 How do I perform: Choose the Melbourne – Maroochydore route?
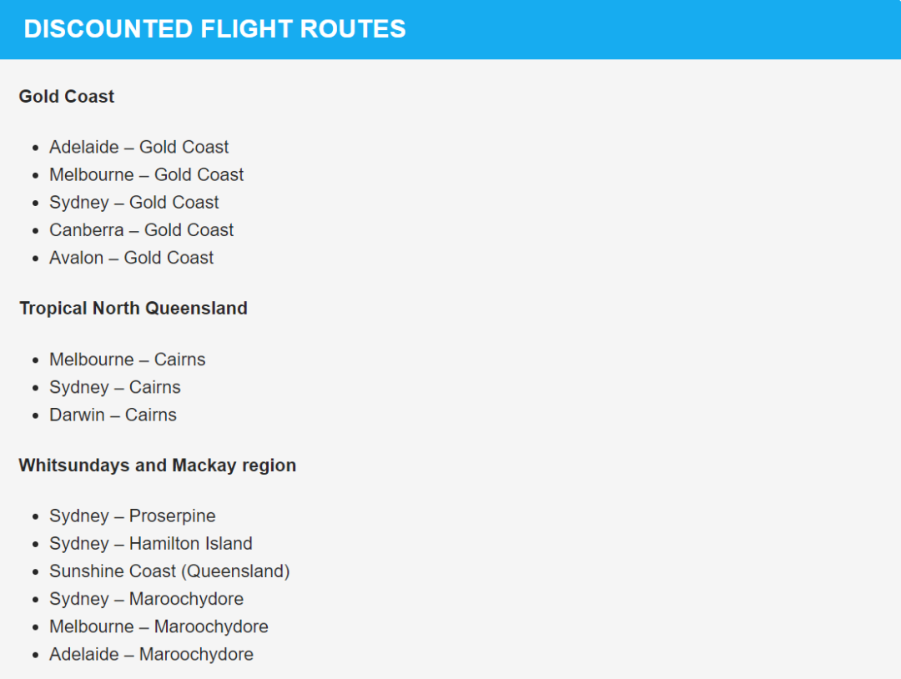[159, 626]
